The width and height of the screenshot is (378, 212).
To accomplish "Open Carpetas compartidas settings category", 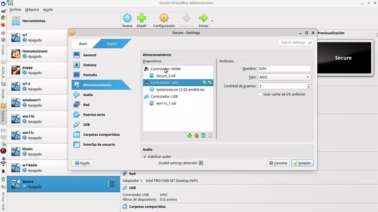I will [101, 135].
